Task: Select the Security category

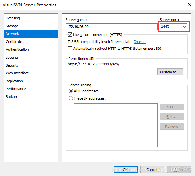Action: [x=31, y=65]
